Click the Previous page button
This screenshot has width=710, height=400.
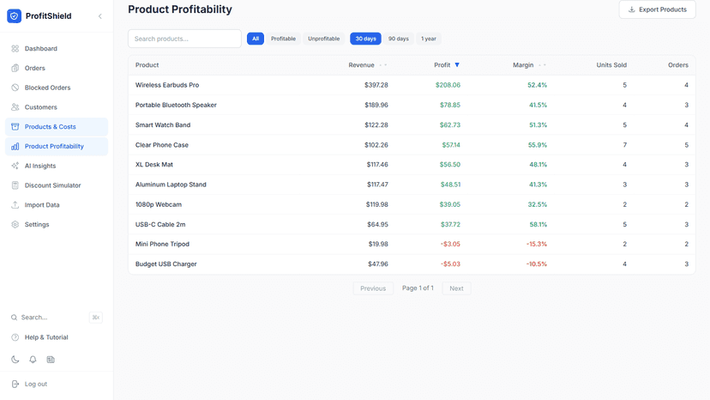373,288
